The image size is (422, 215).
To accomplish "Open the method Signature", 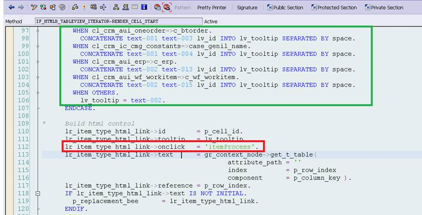I will pyautogui.click(x=247, y=8).
